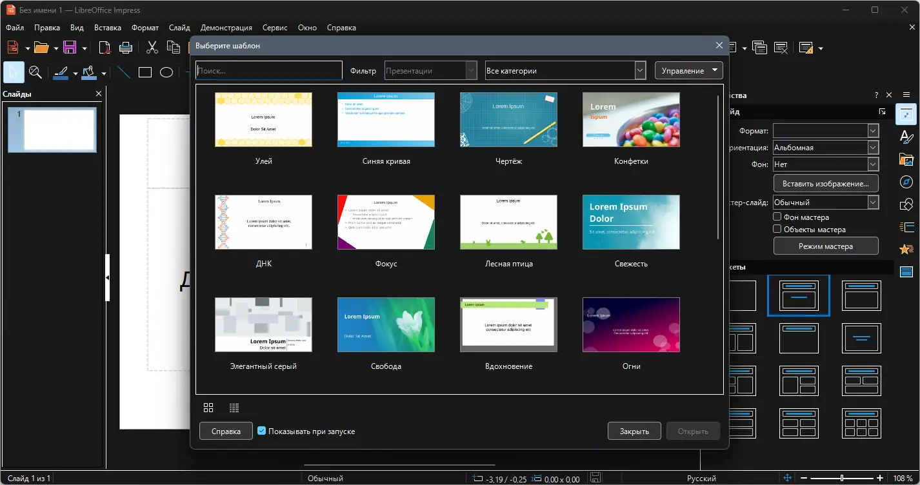Open the Gallery sidebar icon

pos(906,159)
